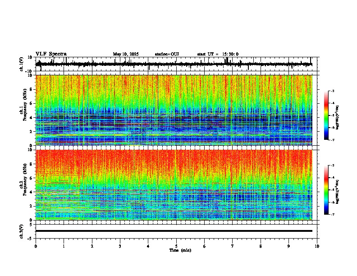Click the 6 kHz tick label on ch.1 spectrogram

point(32,103)
